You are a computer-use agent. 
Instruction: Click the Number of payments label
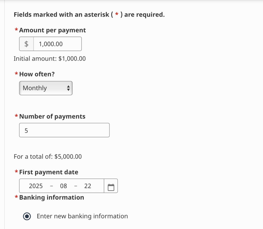coord(52,116)
